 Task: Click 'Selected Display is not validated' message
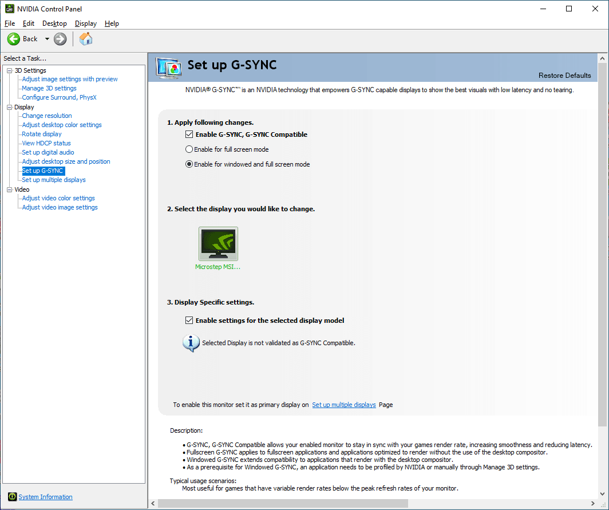279,343
